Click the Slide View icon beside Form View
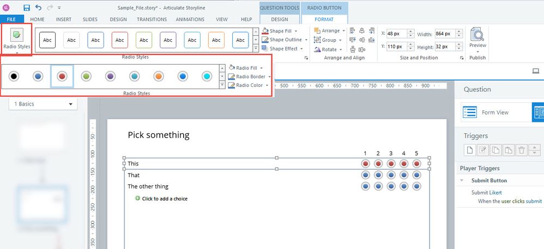This screenshot has height=249, width=544. tap(538, 112)
